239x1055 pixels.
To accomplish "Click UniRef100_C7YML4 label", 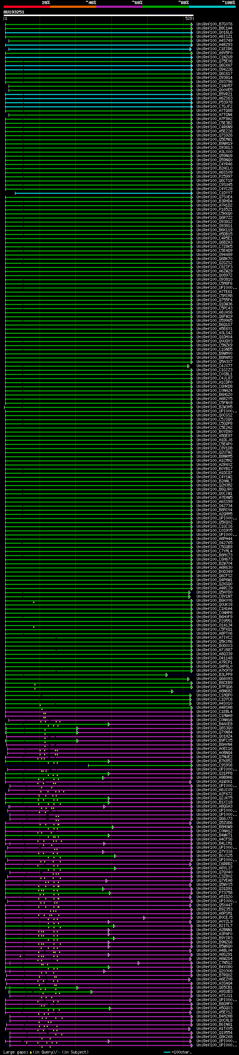I will coord(214,551).
